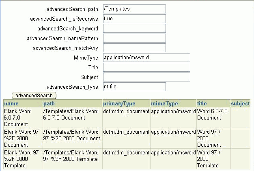Click the subject column header
Viewport: 254px width, 171px height.
pyautogui.click(x=240, y=104)
